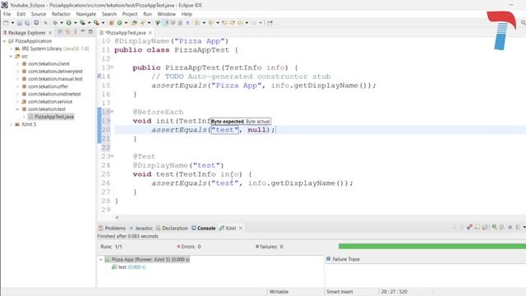Toggle Show Whitespace Characters in toolbar
This screenshot has height=296, width=526.
click(187, 23)
